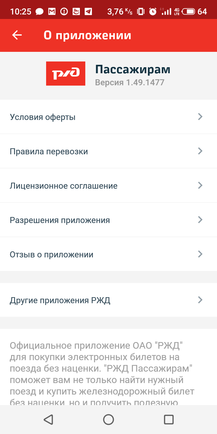Screen dimensions: 217x434
Task: Open Разрешения приложения entry
Action: [x=60, y=220]
